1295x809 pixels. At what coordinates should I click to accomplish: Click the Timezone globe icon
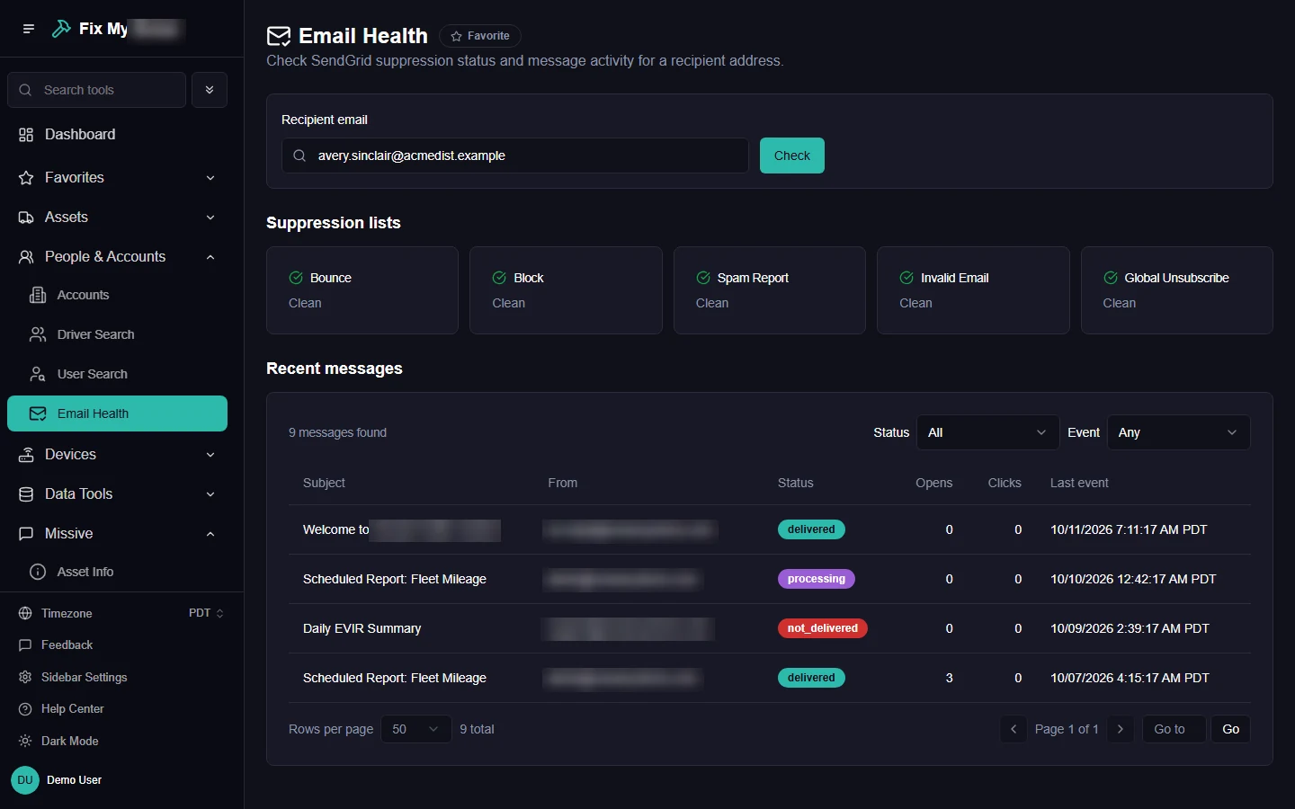pos(25,613)
